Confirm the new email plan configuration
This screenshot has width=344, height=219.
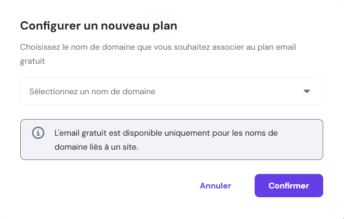[x=289, y=186]
